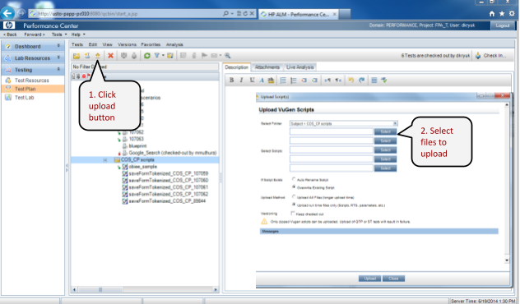Image resolution: width=520 pixels, height=304 pixels.
Task: Click the Check In button
Action: point(490,56)
